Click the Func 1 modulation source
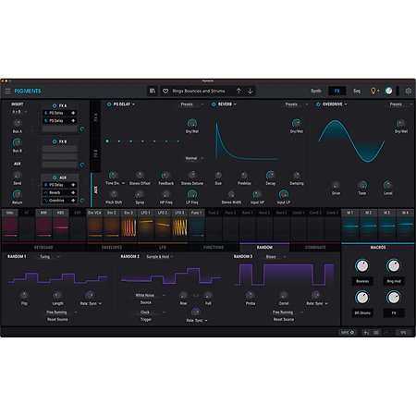Screen dimensions: 416x416 pyautogui.click(x=196, y=226)
